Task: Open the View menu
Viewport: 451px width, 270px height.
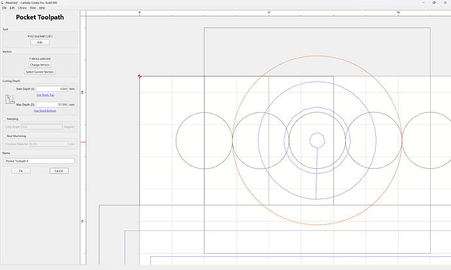Action: point(33,8)
